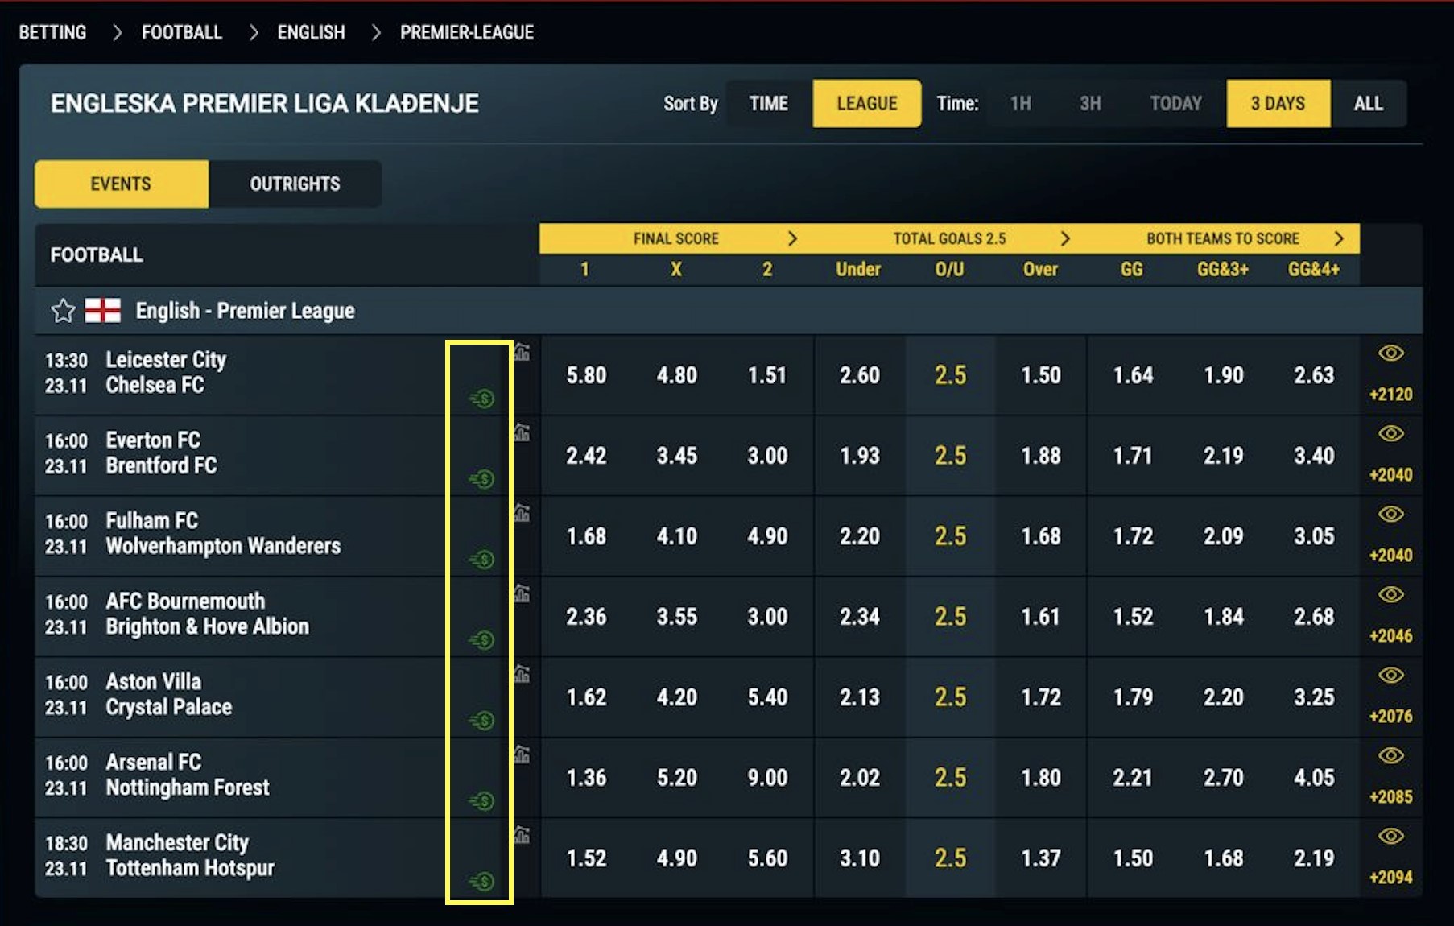Open statistics icon for Aston Villa vs Crystal Palace

[523, 674]
